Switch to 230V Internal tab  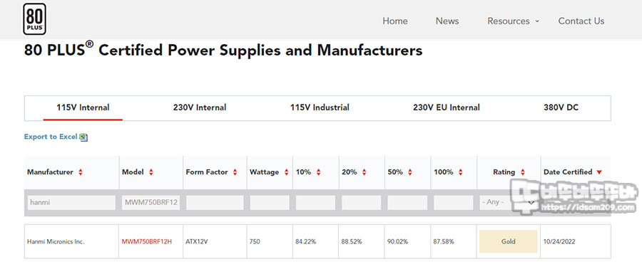pyautogui.click(x=200, y=107)
